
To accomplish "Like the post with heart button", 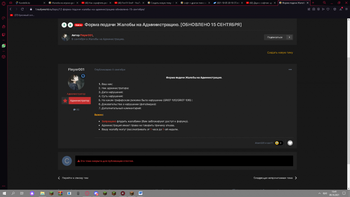I will pos(290,143).
